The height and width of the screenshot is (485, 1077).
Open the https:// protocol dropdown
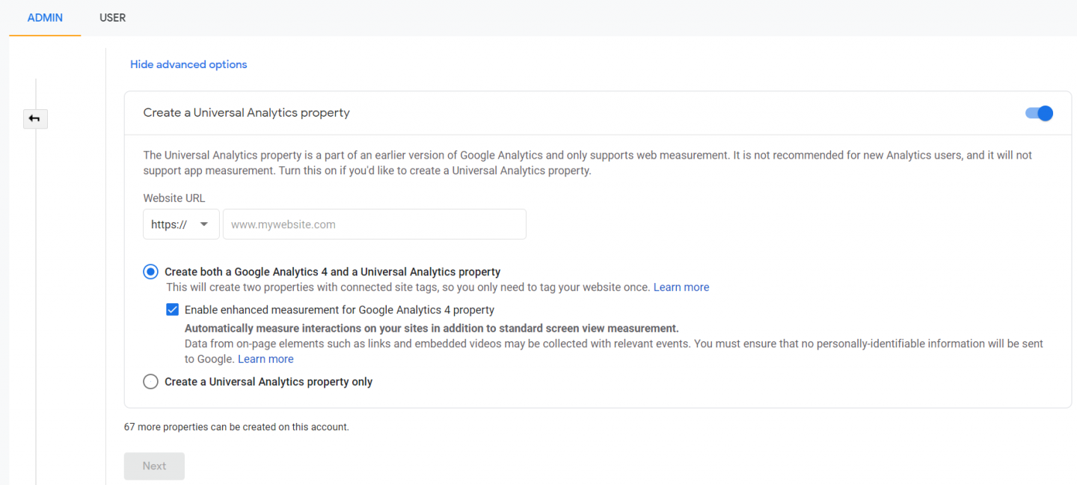[x=181, y=225]
